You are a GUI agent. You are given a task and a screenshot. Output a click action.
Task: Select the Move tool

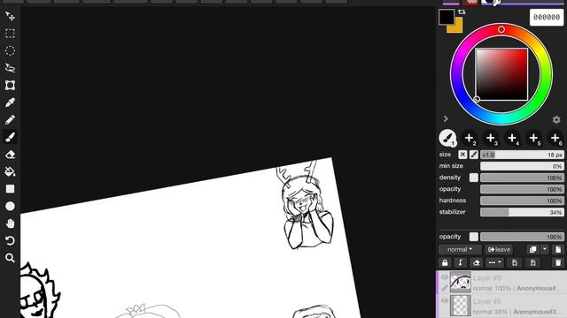10,16
